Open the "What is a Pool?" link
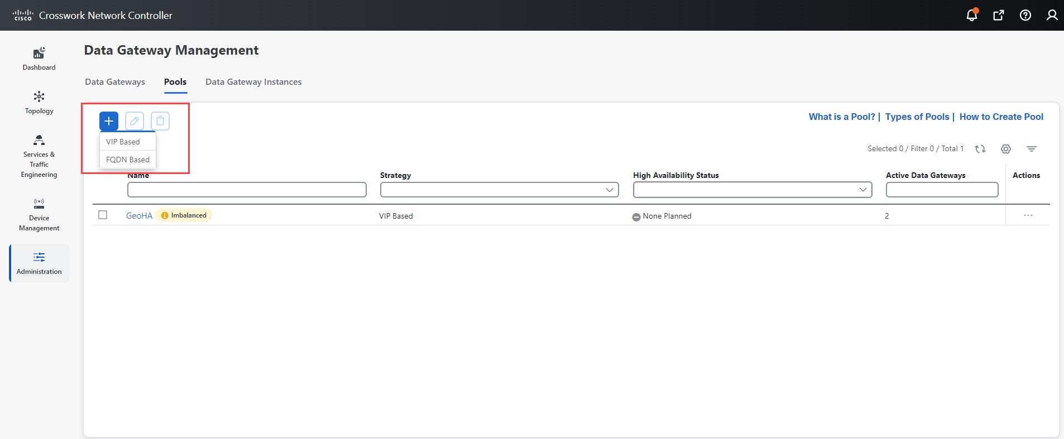Image resolution: width=1064 pixels, height=439 pixels. point(842,117)
